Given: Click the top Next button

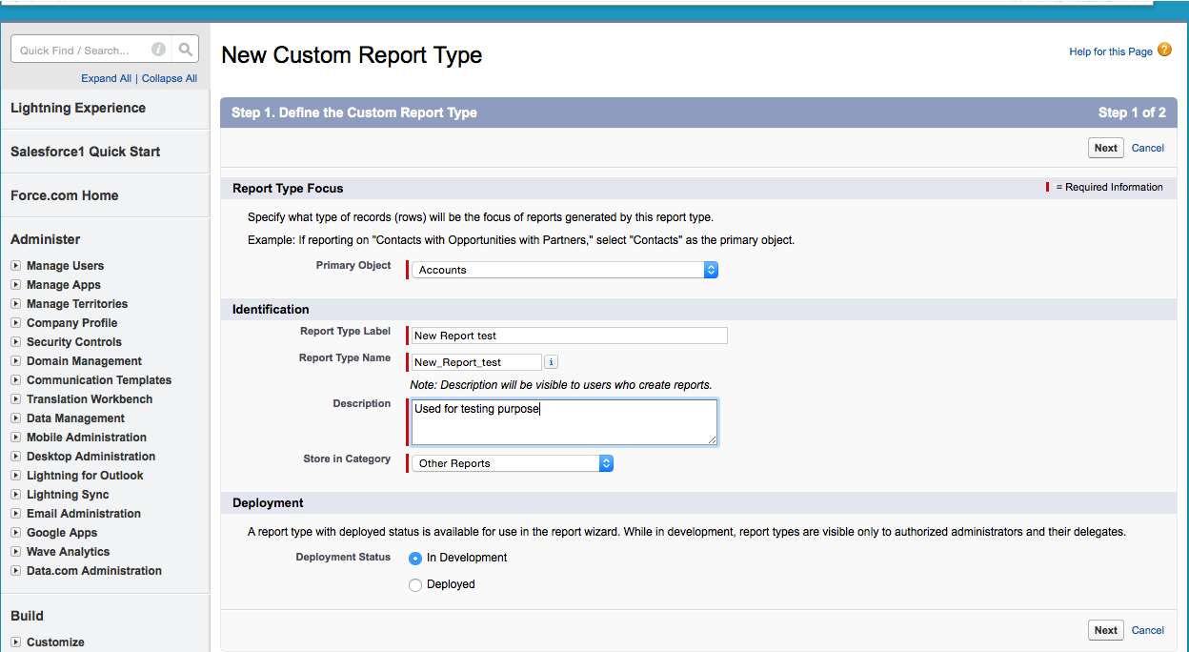Looking at the screenshot, I should click(1105, 148).
